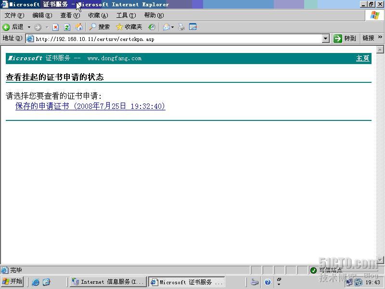Open the 编辑(E) menu
Viewport: 385px width, 289px height.
pos(42,15)
